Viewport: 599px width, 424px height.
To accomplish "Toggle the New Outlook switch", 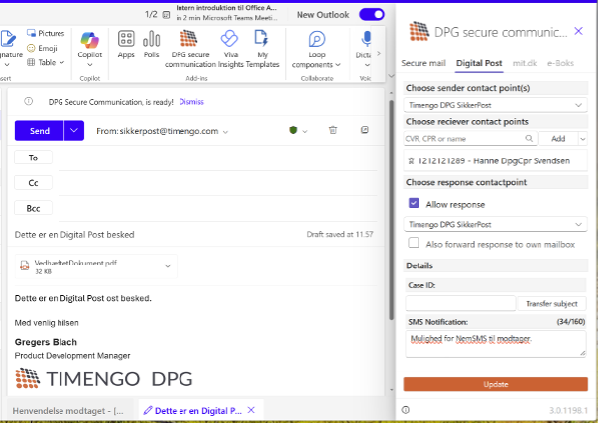I will [x=372, y=15].
